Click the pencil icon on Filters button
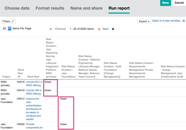The image size is (186, 130). pos(13,21)
